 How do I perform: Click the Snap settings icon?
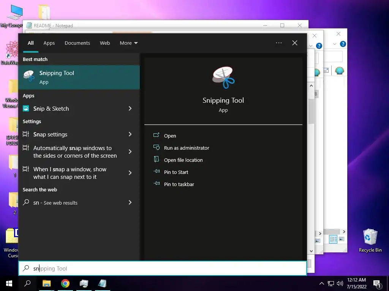coord(26,134)
